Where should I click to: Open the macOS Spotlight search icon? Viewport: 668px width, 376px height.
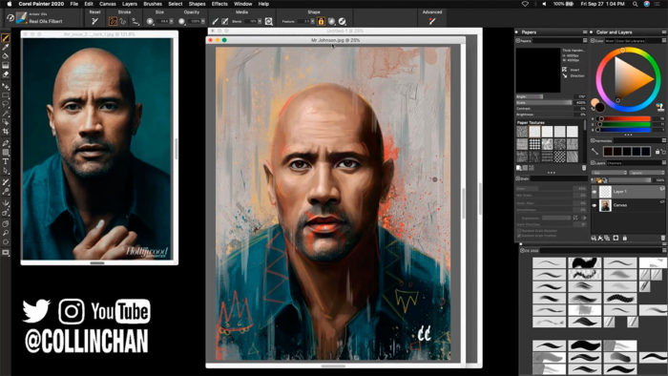coord(635,4)
